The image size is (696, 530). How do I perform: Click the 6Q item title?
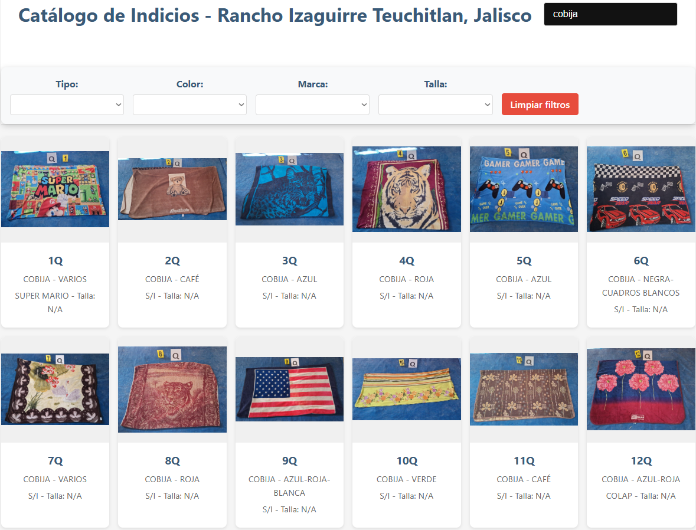[641, 260]
